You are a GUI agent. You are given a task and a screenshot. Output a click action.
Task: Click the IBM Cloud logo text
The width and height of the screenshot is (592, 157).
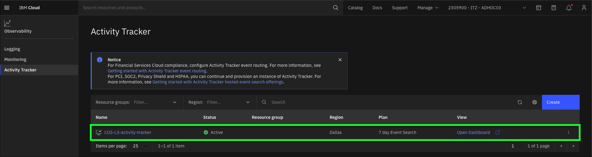[29, 8]
